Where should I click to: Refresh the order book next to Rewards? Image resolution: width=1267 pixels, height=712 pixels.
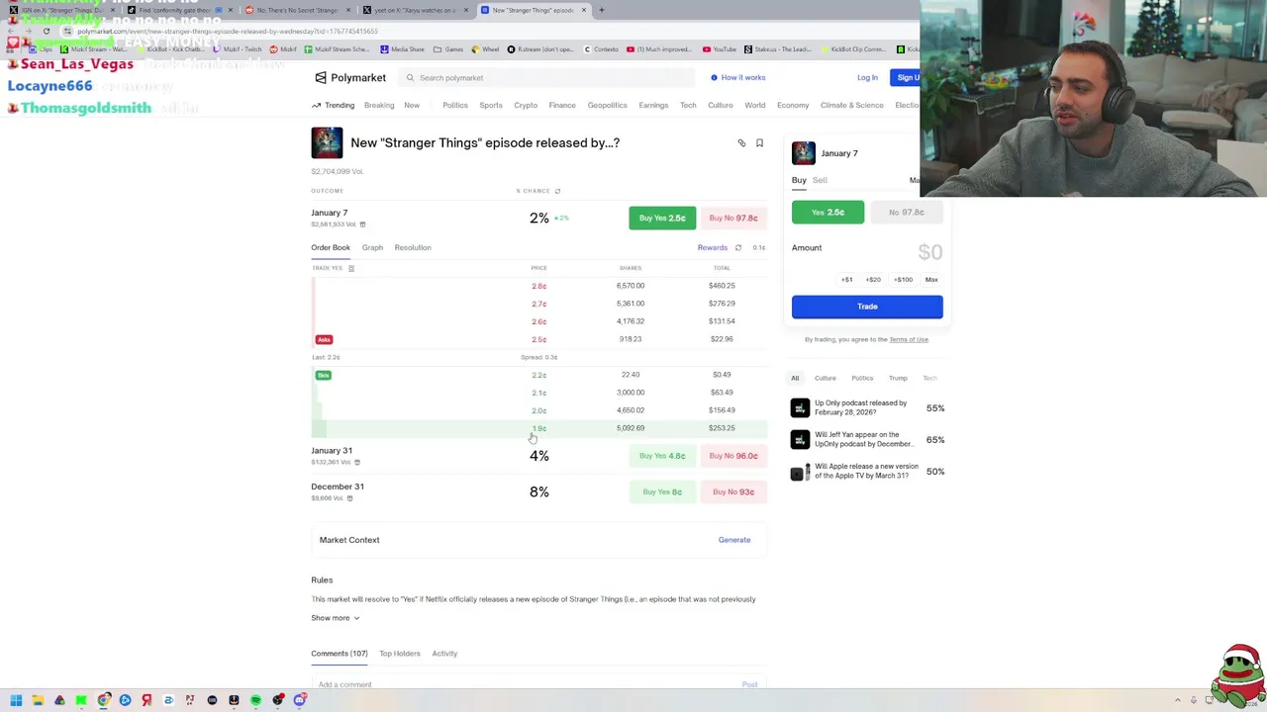[737, 247]
